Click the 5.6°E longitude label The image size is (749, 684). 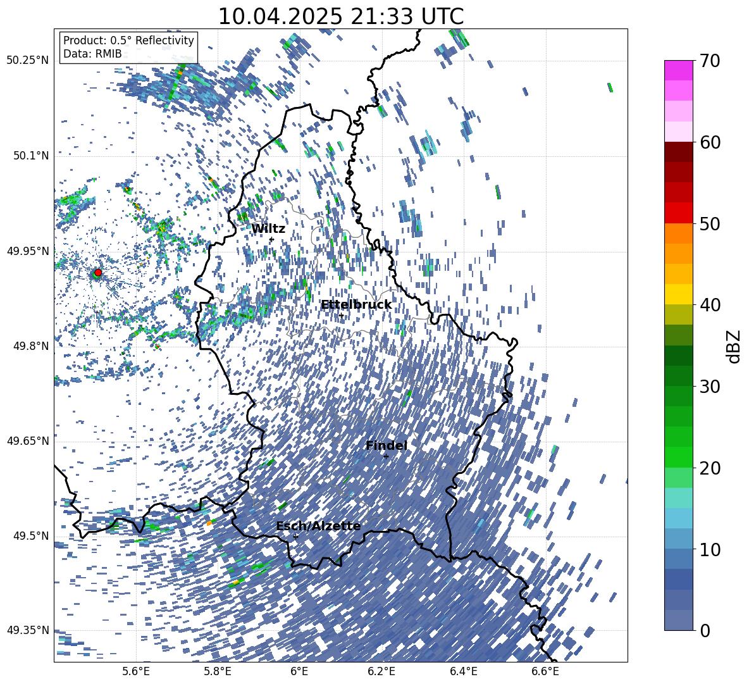pos(135,671)
